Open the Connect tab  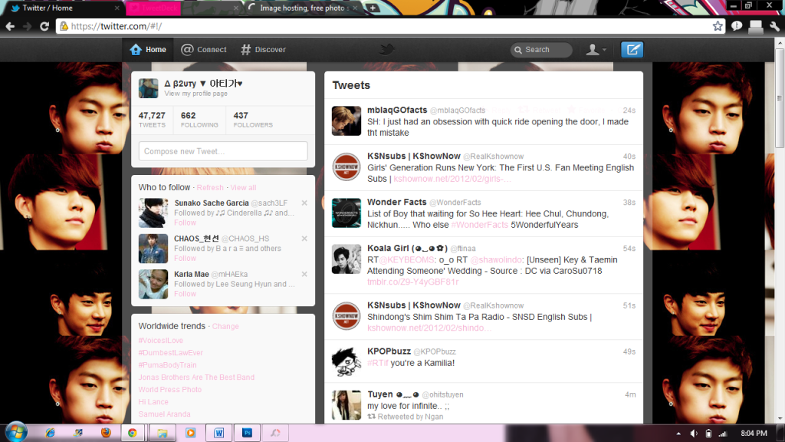tap(203, 50)
